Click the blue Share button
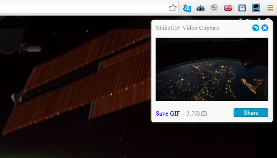Screen dimensions: 277x158 [x=251, y=113]
